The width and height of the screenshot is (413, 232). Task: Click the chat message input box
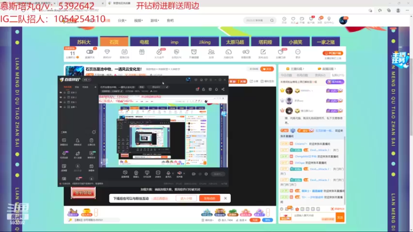pyautogui.click(x=313, y=217)
